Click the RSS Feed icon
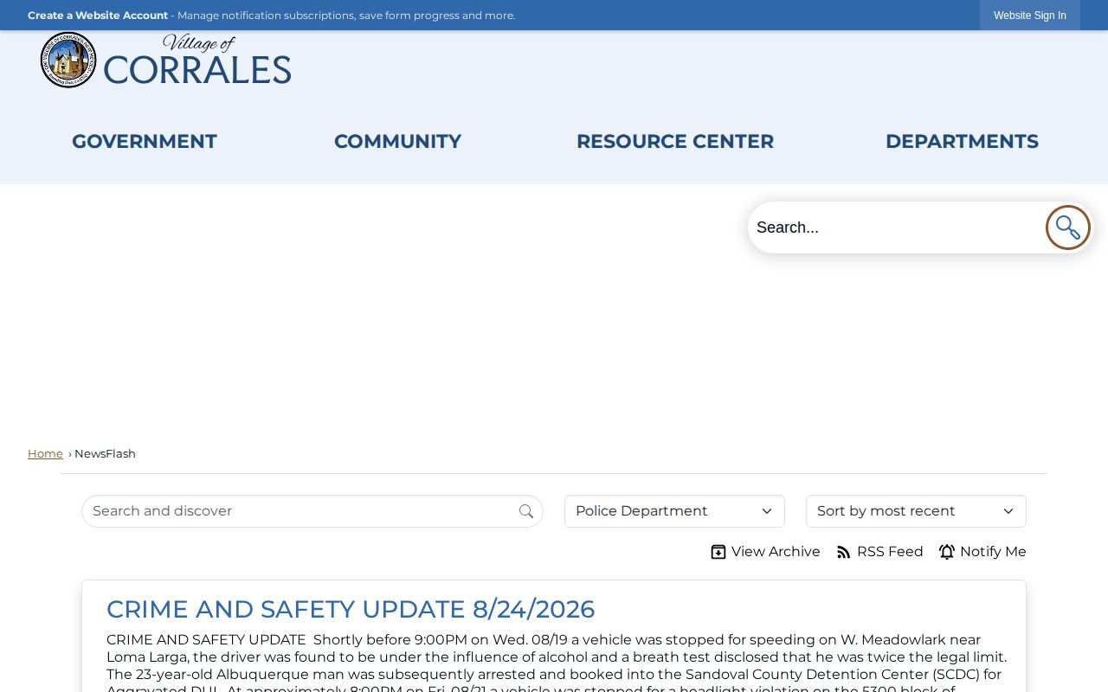The width and height of the screenshot is (1108, 692). point(844,552)
